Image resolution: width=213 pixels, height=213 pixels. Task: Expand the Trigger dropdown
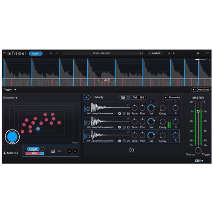(x=10, y=89)
